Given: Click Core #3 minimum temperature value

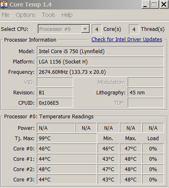Looking at the screenshot, I should tap(108, 179).
